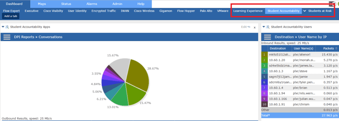Select the Flow Hopper dashboard tab
Viewport: 339px width, 121px height.
pyautogui.click(x=186, y=11)
